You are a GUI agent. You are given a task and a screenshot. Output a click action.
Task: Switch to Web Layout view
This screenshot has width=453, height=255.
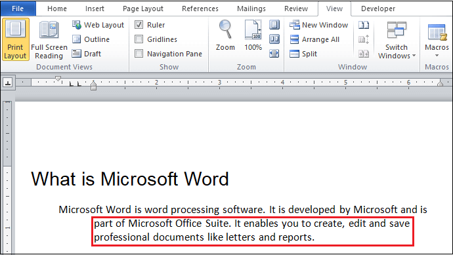click(x=98, y=25)
